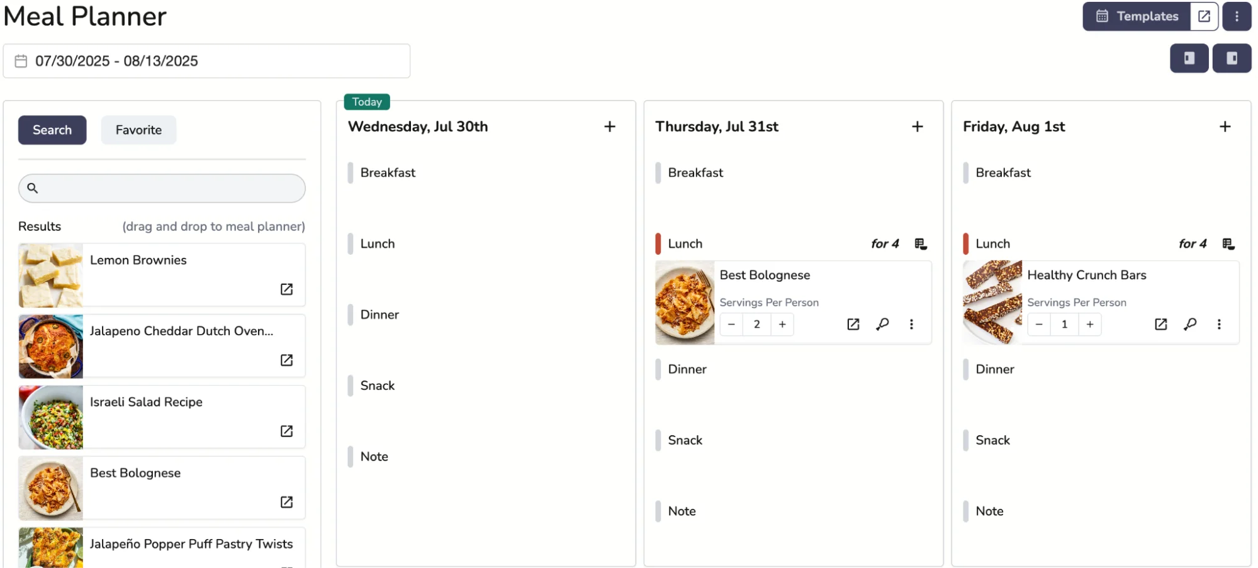Open the date range picker

(206, 61)
